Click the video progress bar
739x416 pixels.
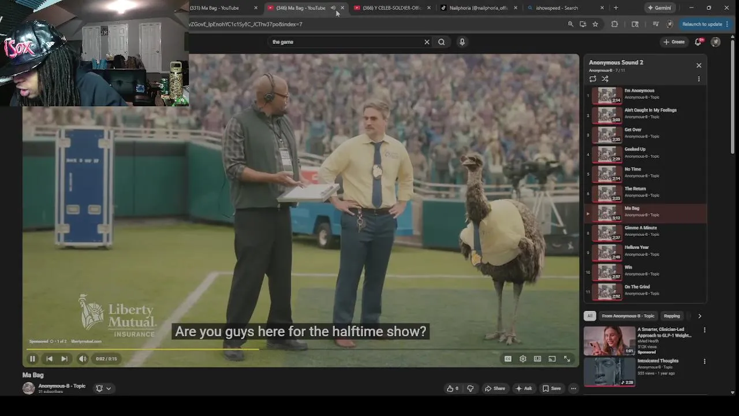point(300,349)
